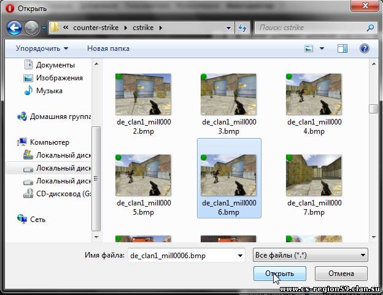Click the navigation pane scrollbar thumb
The height and width of the screenshot is (295, 383).
(96, 178)
